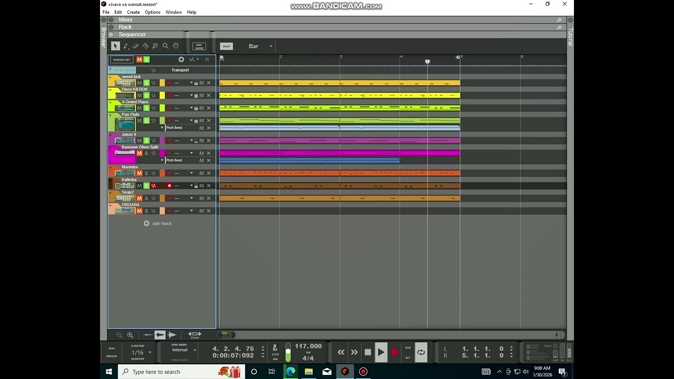Click the global Solo all-off S button
The height and width of the screenshot is (379, 674).
(x=146, y=59)
